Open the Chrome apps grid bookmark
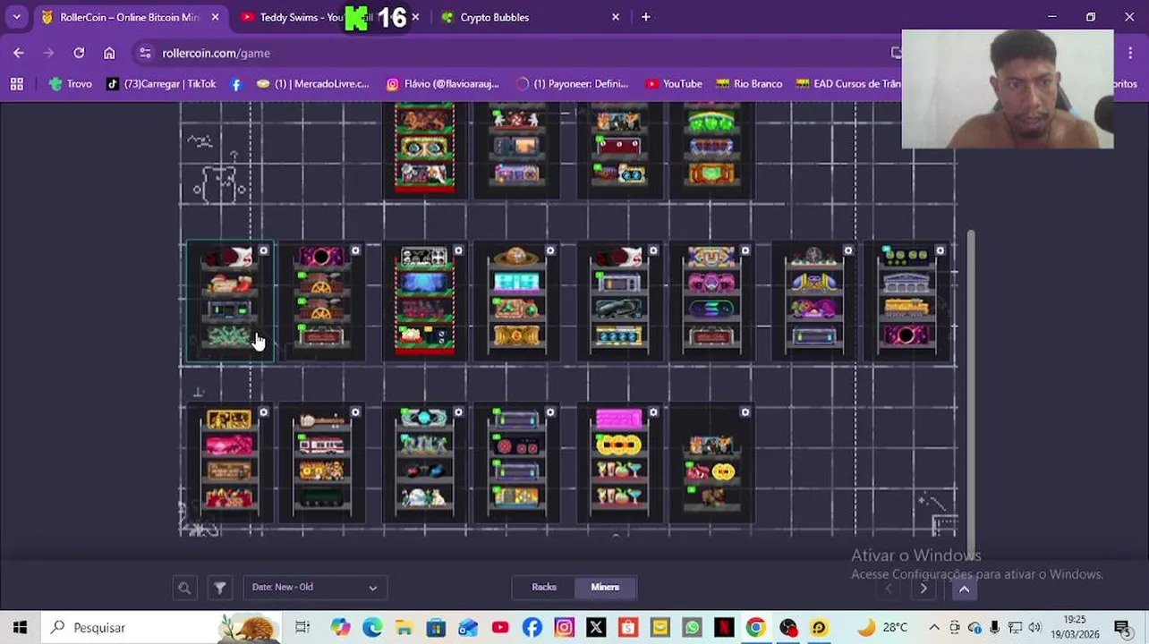Viewport: 1149px width, 644px height. [x=16, y=84]
